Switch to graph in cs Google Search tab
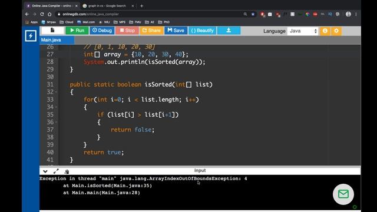 coord(107,6)
